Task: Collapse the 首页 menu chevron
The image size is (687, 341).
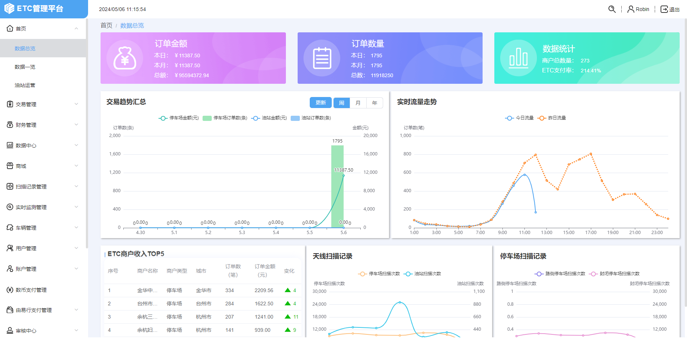Action: click(x=76, y=28)
